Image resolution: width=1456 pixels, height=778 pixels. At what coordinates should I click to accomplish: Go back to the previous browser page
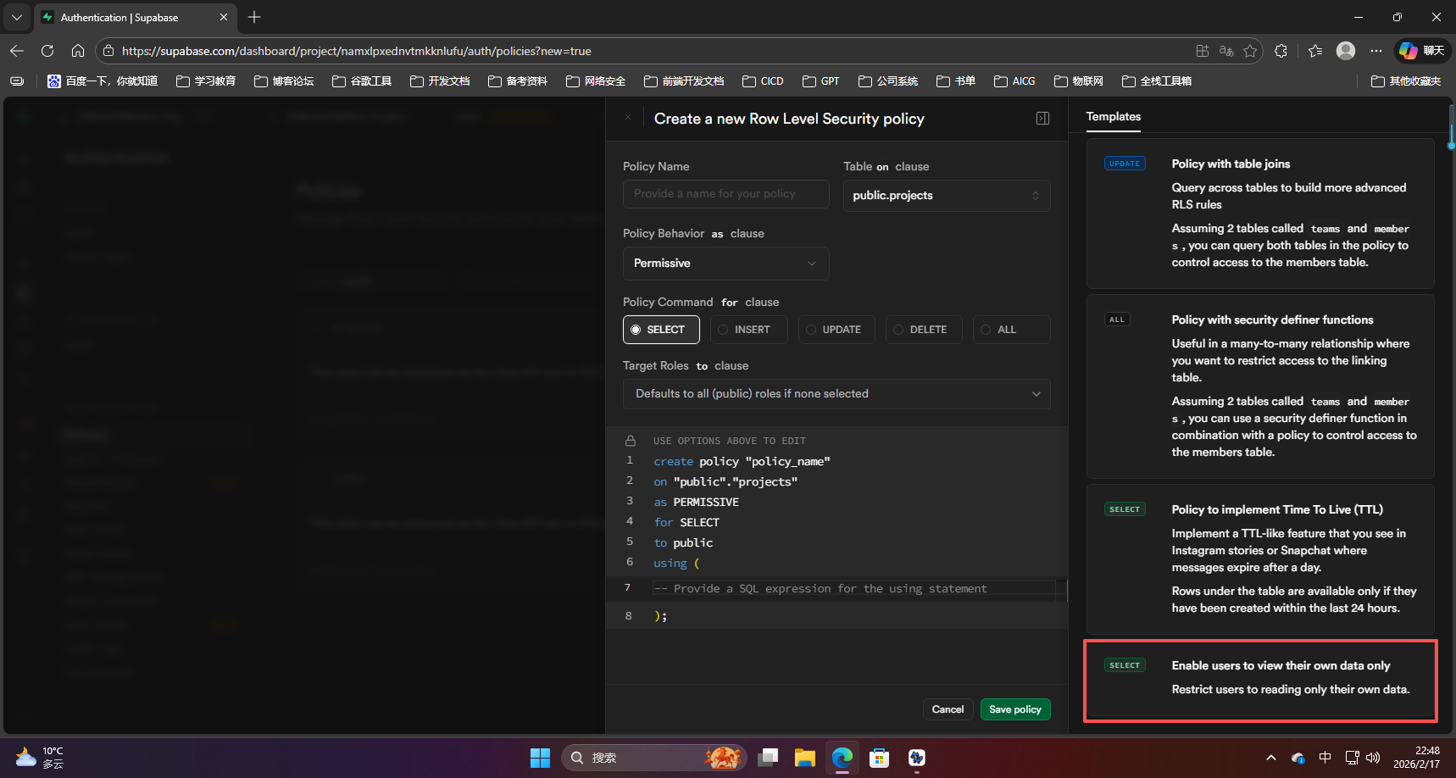point(17,51)
